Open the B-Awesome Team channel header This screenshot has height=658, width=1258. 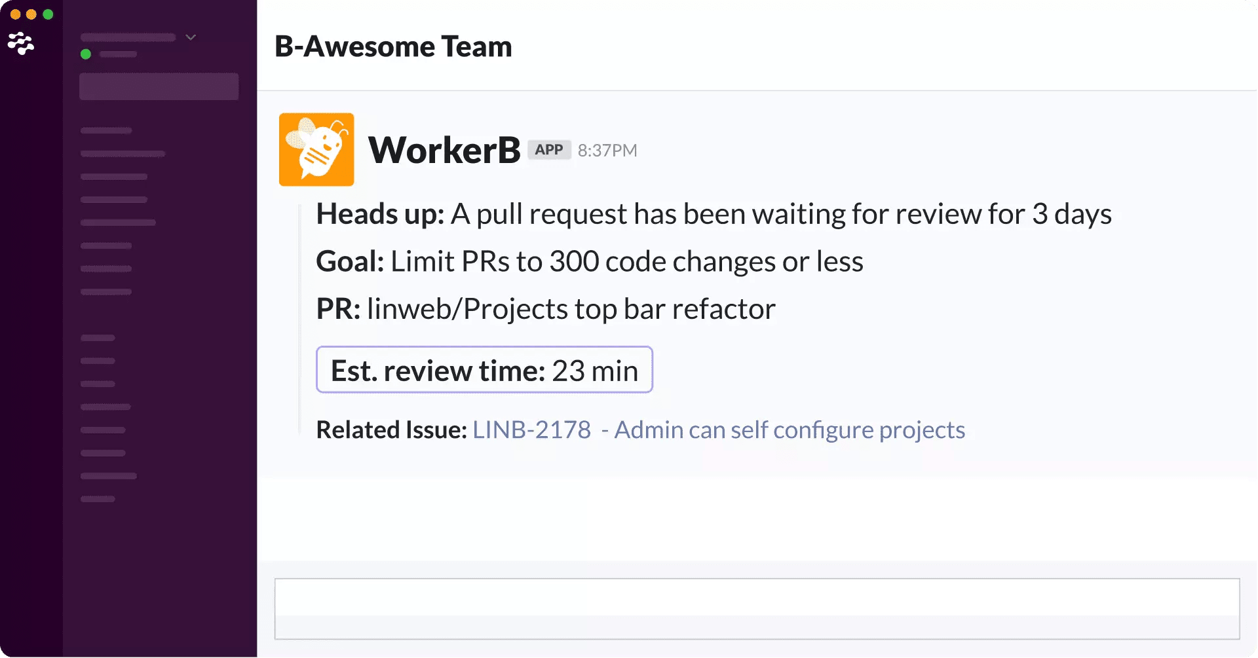point(393,46)
